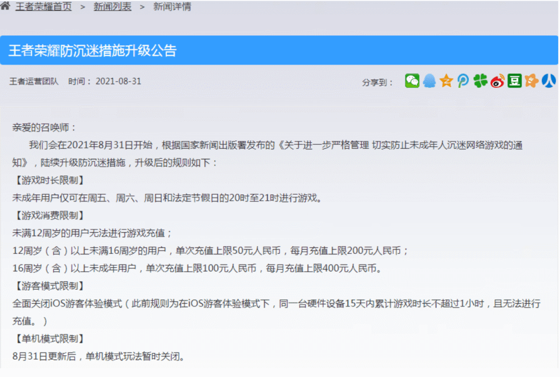The height and width of the screenshot is (377, 560).
Task: Click the 王者荣耀防沉迷措施升级公告 title
Action: pos(92,51)
